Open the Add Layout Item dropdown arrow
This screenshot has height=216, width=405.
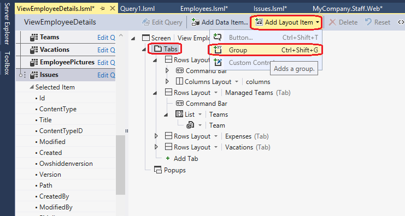point(318,22)
